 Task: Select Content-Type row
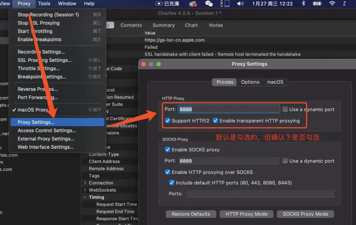coord(104,154)
